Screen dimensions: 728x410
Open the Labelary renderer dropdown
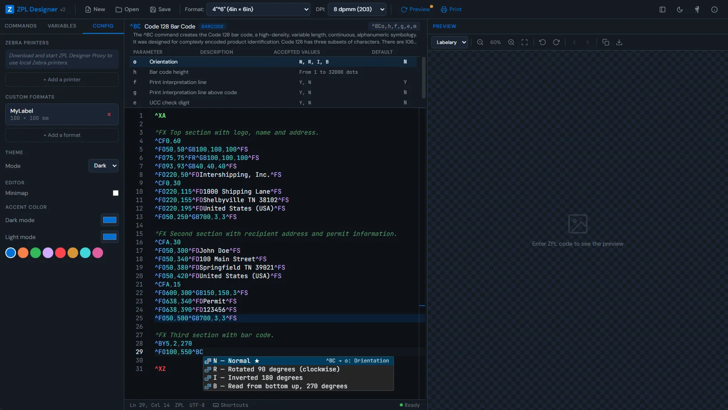(x=449, y=42)
